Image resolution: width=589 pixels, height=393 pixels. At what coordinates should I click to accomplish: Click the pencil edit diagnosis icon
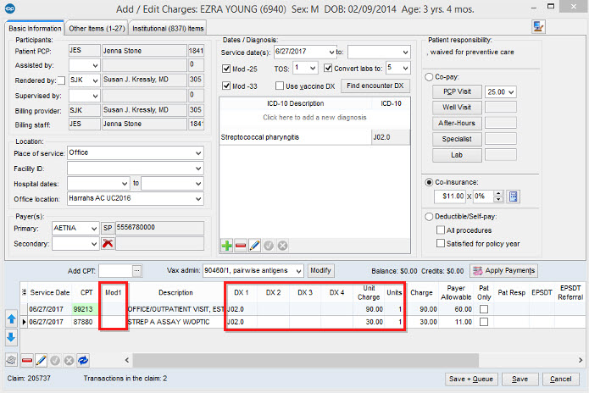[x=254, y=246]
